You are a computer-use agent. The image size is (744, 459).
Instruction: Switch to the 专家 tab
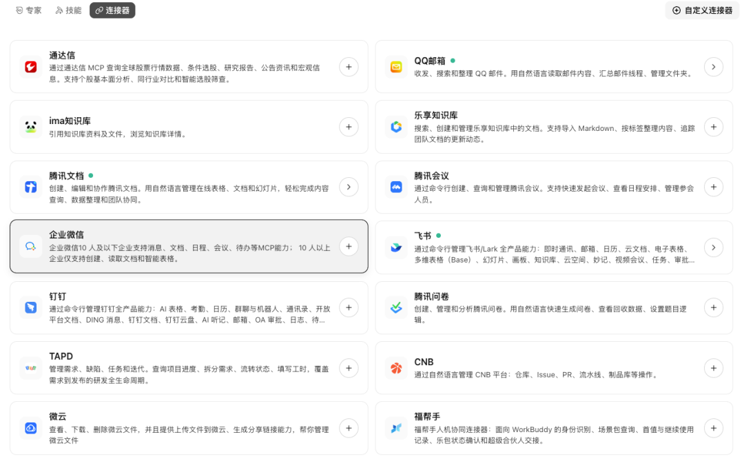28,10
